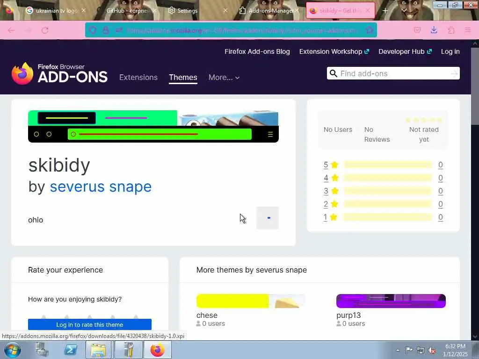
Task: Reload the current page
Action: (x=45, y=30)
